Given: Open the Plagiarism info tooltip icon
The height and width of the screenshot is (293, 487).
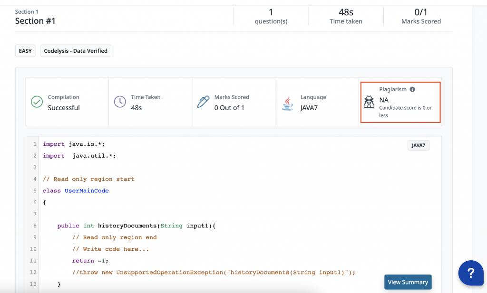Looking at the screenshot, I should tap(411, 89).
